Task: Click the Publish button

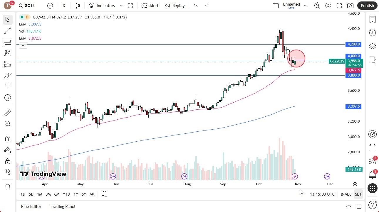Action: pos(367,6)
